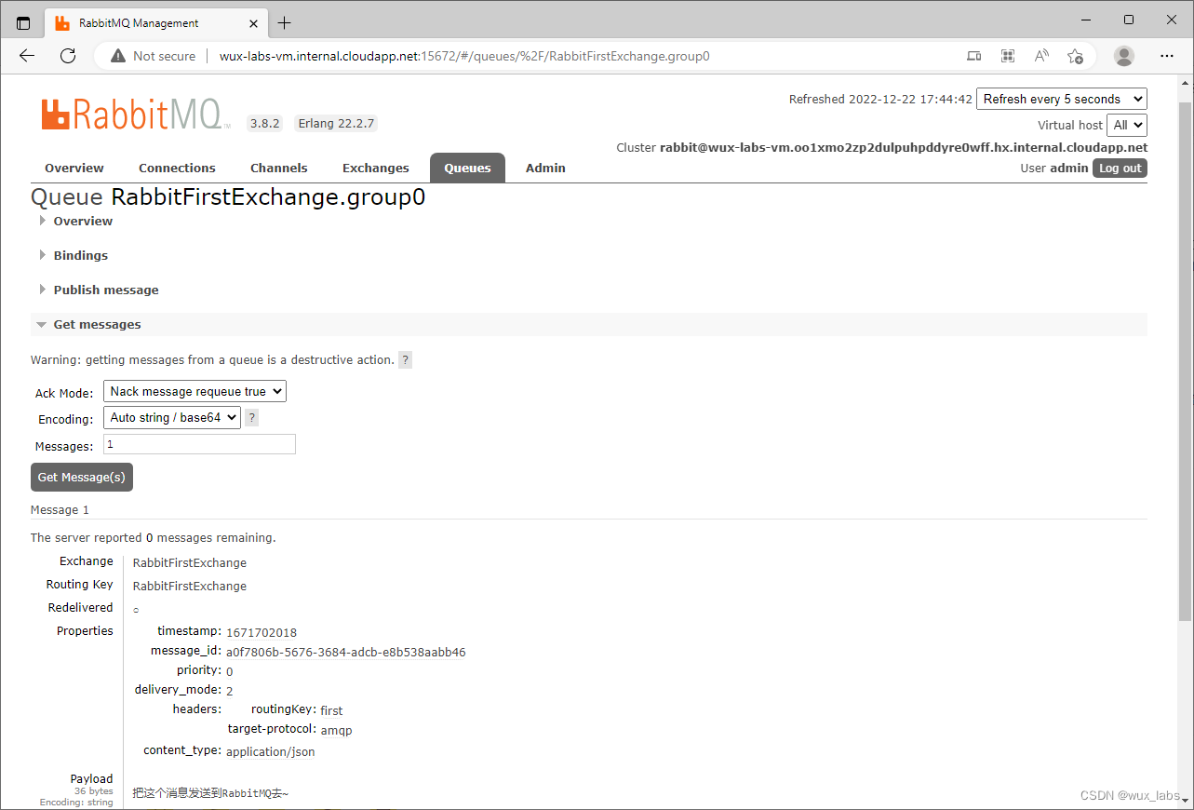Click the version label 3.8.2

[265, 123]
